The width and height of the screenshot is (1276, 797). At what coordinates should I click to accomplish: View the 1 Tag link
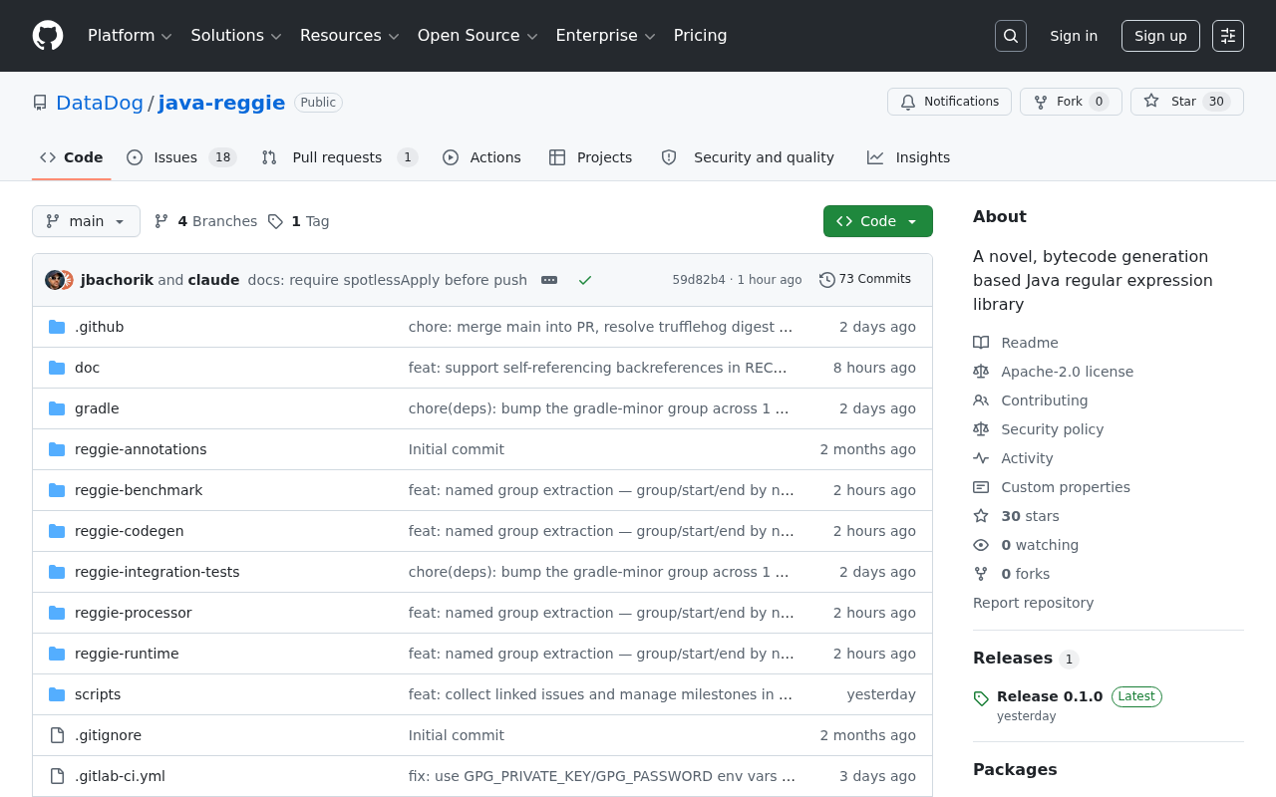point(298,221)
